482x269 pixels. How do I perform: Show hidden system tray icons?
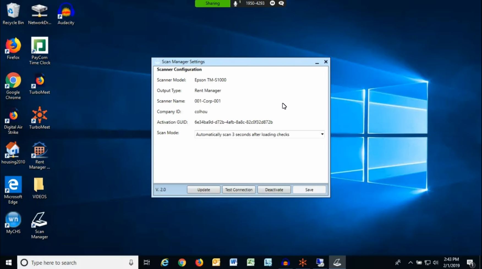click(x=410, y=262)
